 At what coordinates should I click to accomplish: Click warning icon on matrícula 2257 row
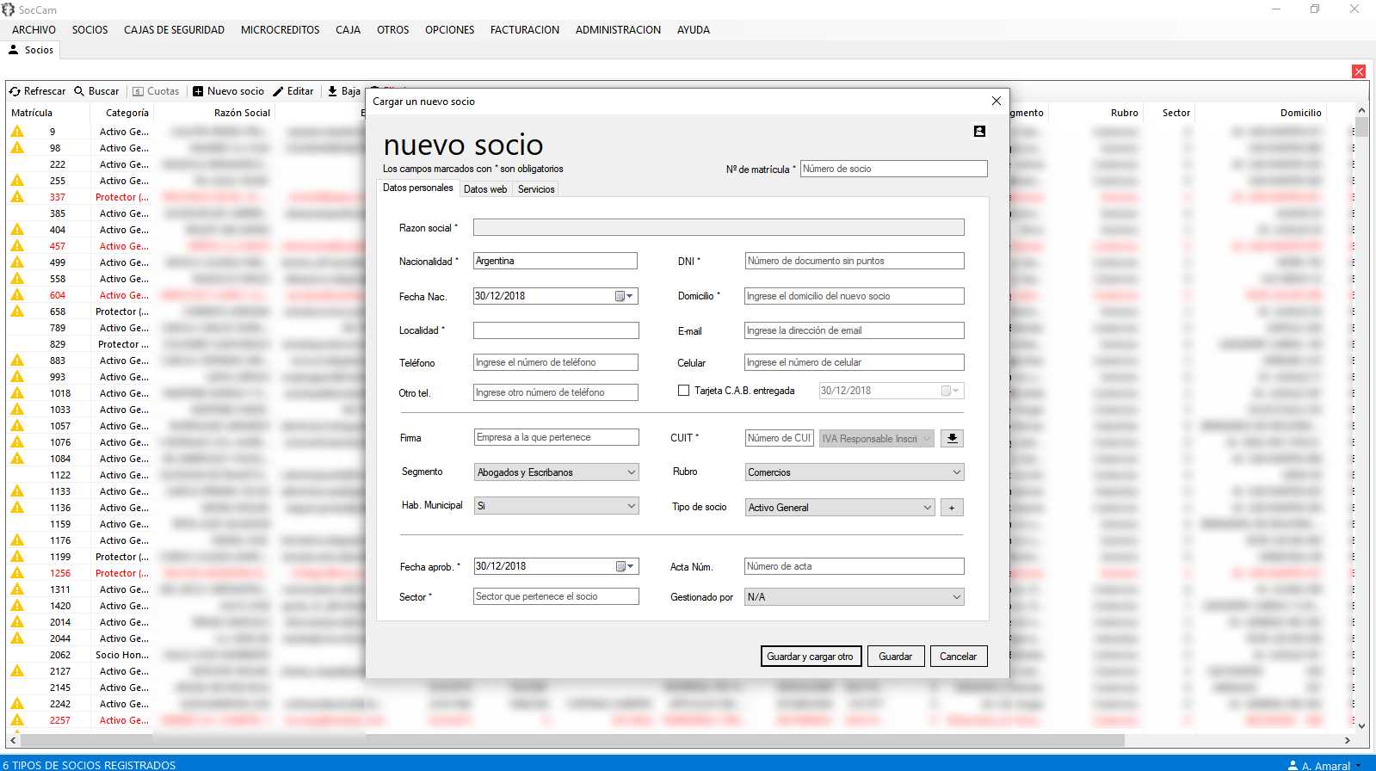point(17,720)
